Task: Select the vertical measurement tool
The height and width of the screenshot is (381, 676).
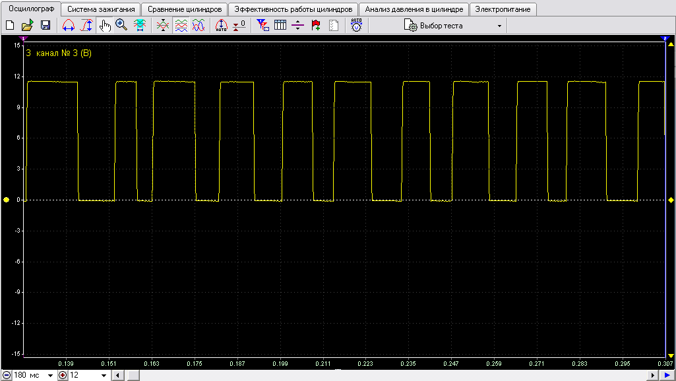Action: click(x=86, y=26)
